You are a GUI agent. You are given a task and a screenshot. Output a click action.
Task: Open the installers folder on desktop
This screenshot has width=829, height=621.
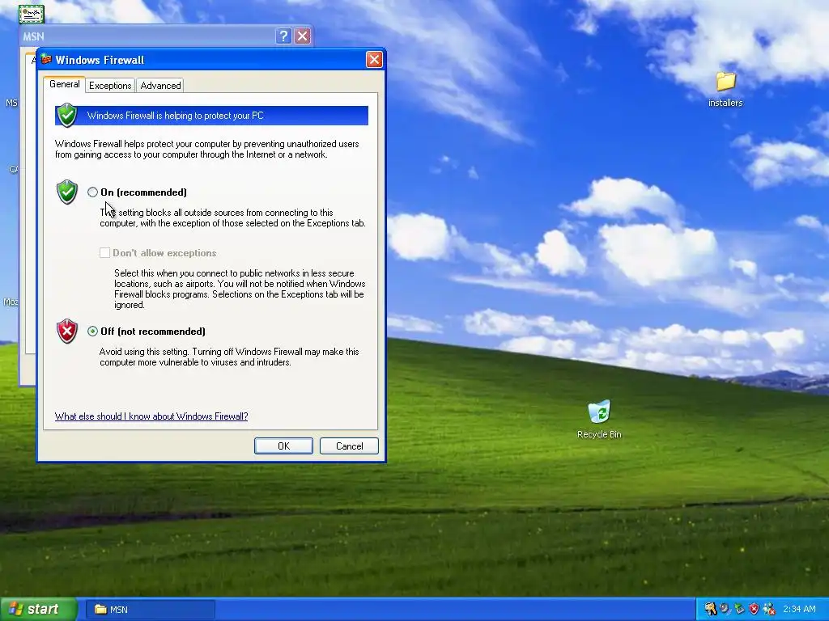click(x=726, y=82)
